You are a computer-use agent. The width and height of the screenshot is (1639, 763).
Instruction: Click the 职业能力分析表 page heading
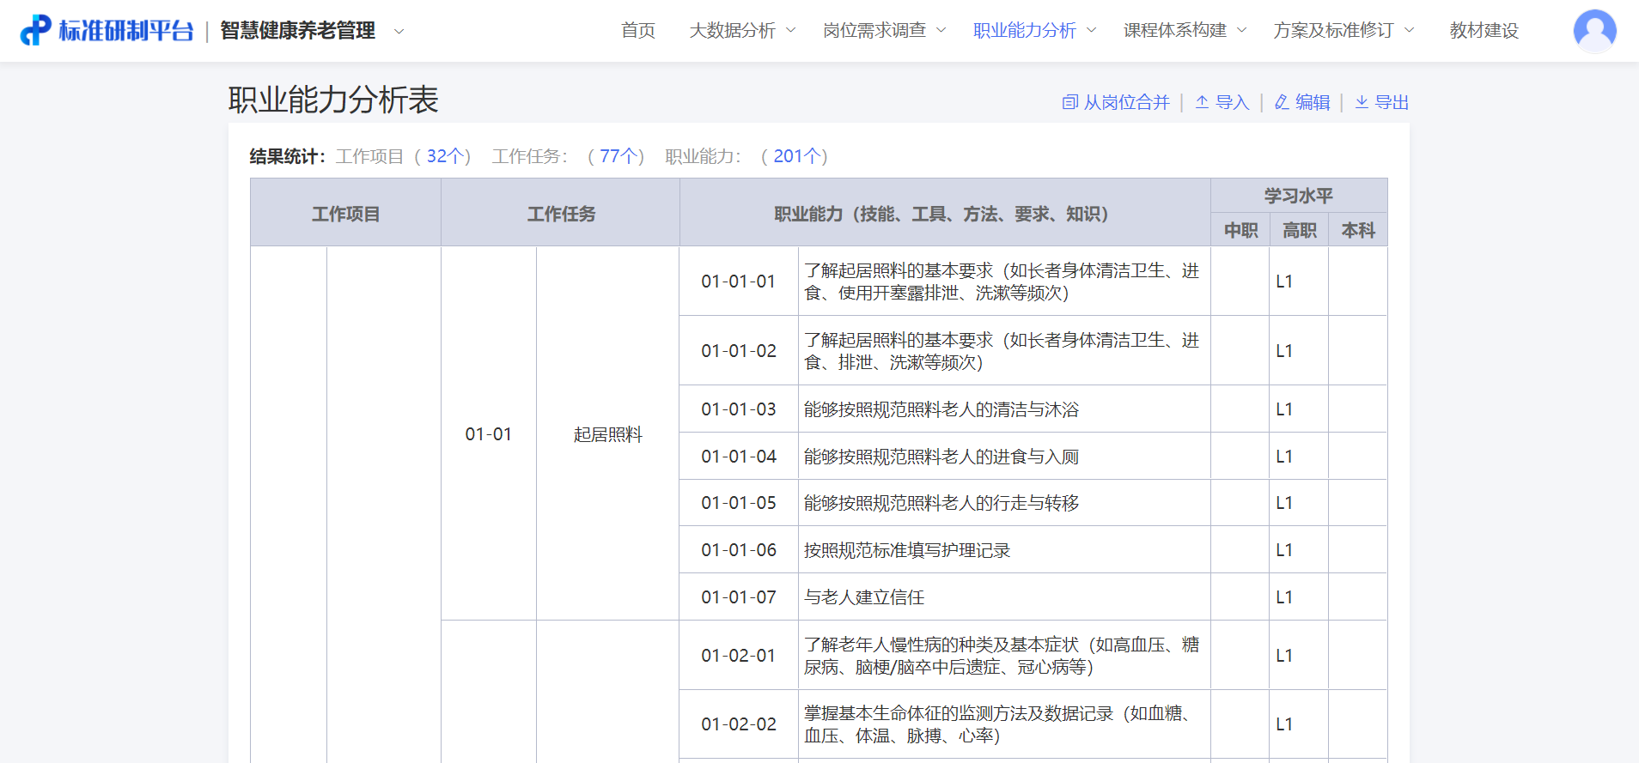tap(333, 100)
